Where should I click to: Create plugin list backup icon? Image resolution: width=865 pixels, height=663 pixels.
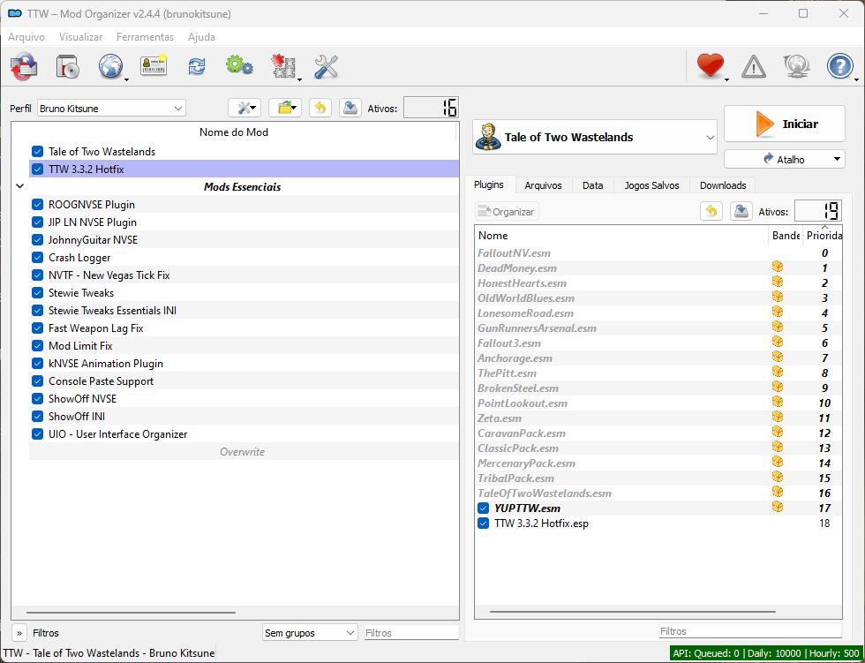tap(741, 211)
